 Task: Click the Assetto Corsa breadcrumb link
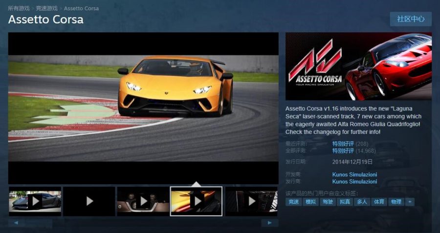pyautogui.click(x=81, y=8)
